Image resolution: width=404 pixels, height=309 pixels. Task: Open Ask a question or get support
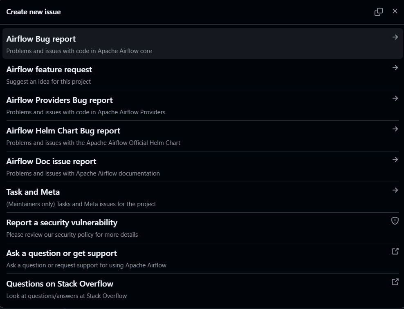pyautogui.click(x=203, y=258)
